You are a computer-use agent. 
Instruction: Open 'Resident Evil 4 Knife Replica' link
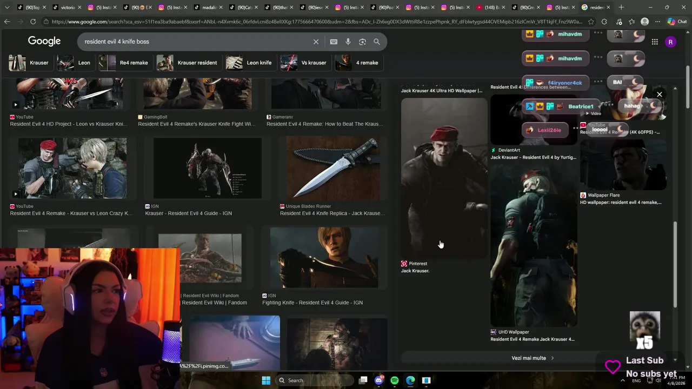click(x=332, y=213)
